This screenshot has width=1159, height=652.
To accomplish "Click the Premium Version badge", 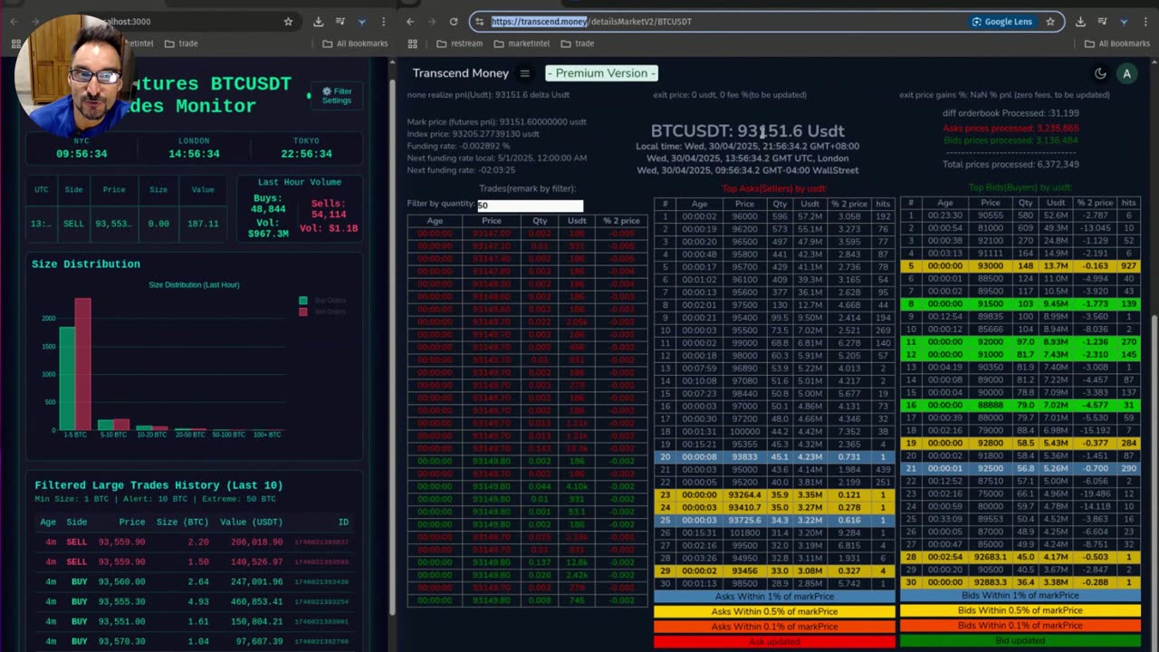I will 601,73.
